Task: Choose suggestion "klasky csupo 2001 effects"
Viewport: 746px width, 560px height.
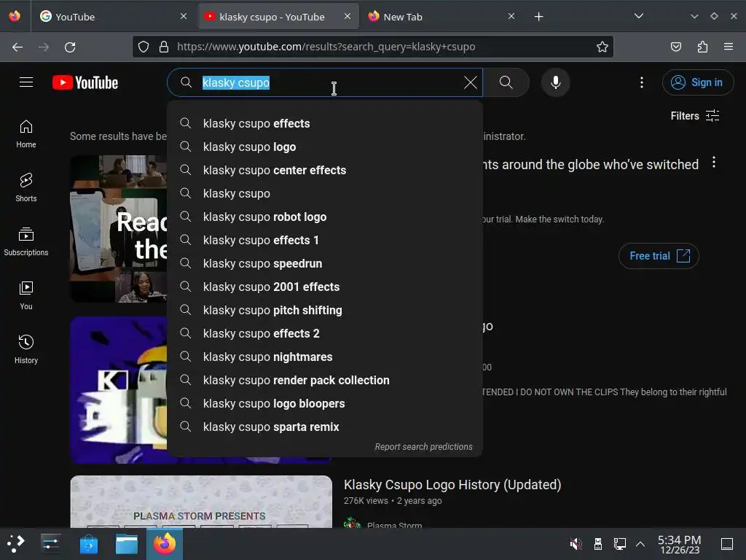Action: click(x=325, y=287)
